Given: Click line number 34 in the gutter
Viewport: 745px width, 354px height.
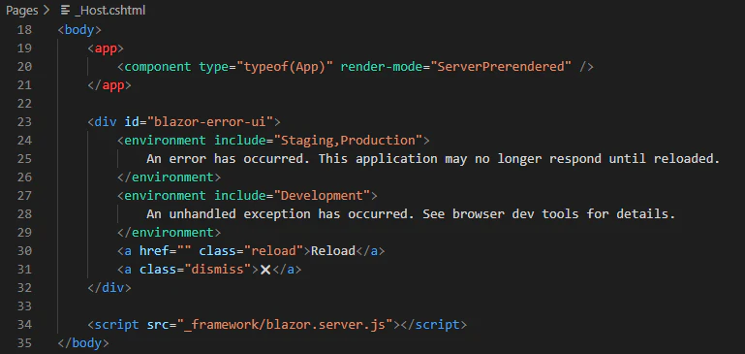Looking at the screenshot, I should tap(24, 325).
